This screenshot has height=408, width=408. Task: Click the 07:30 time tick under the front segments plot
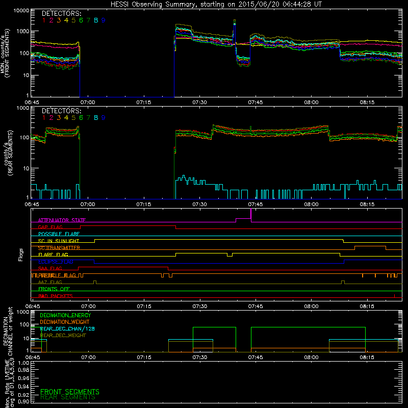click(199, 103)
